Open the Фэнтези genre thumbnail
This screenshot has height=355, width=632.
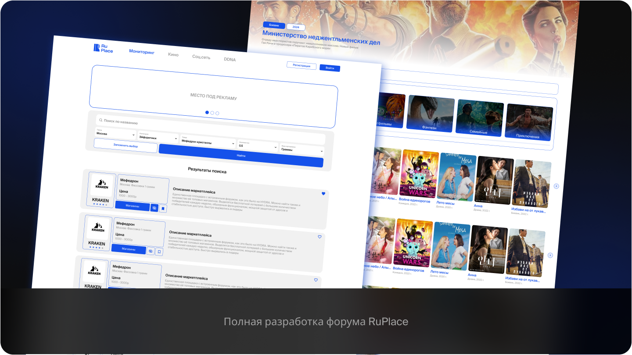pos(430,113)
